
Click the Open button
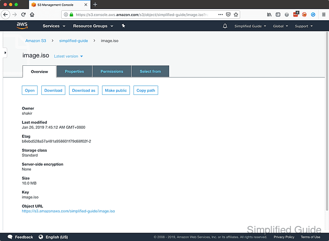click(x=30, y=90)
